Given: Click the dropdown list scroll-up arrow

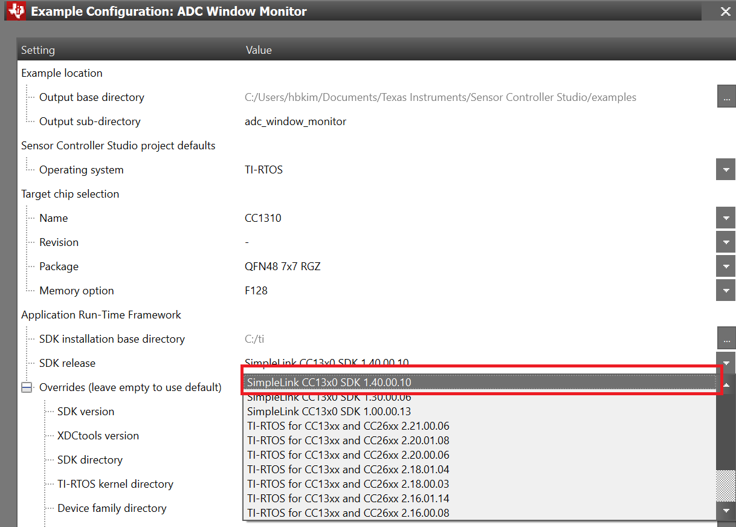Looking at the screenshot, I should pos(726,384).
